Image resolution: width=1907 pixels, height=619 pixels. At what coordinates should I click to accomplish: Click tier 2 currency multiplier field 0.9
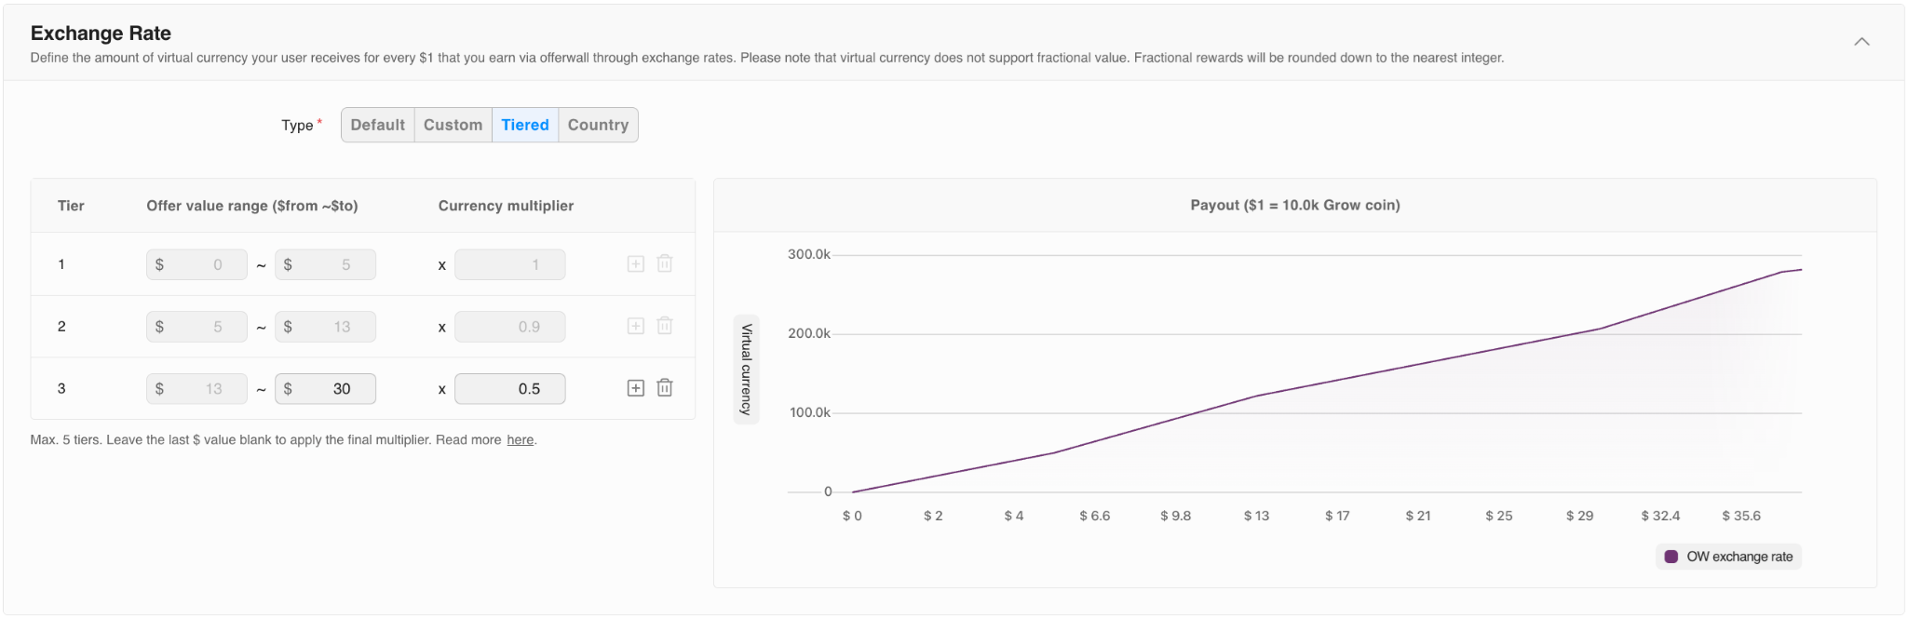[510, 327]
